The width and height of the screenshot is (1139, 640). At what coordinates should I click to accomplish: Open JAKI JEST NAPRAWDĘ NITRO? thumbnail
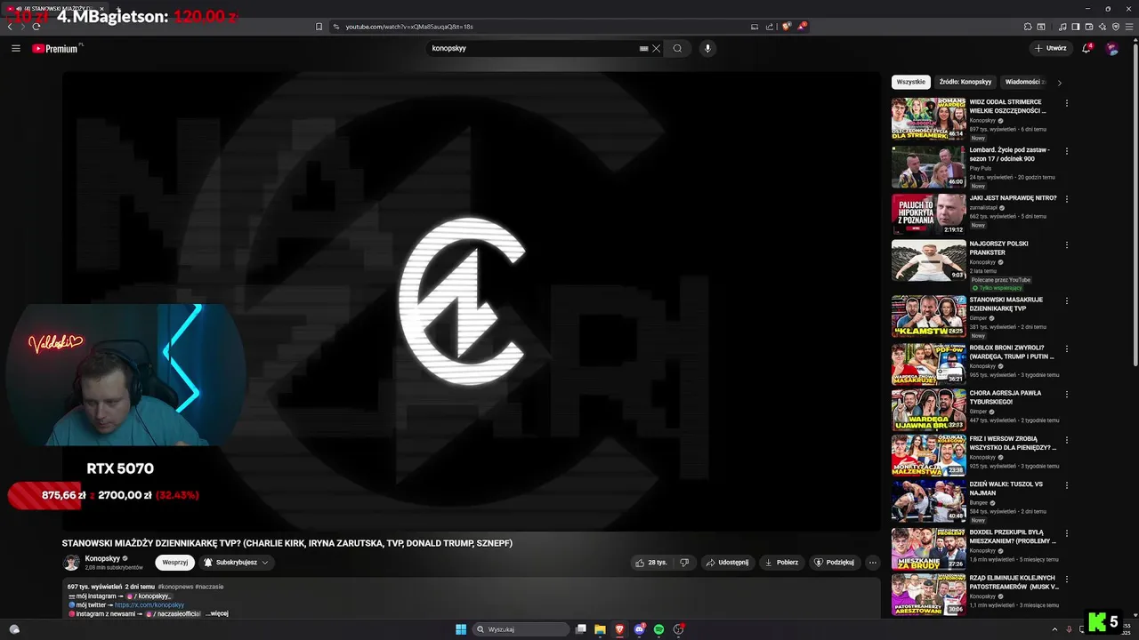(929, 214)
